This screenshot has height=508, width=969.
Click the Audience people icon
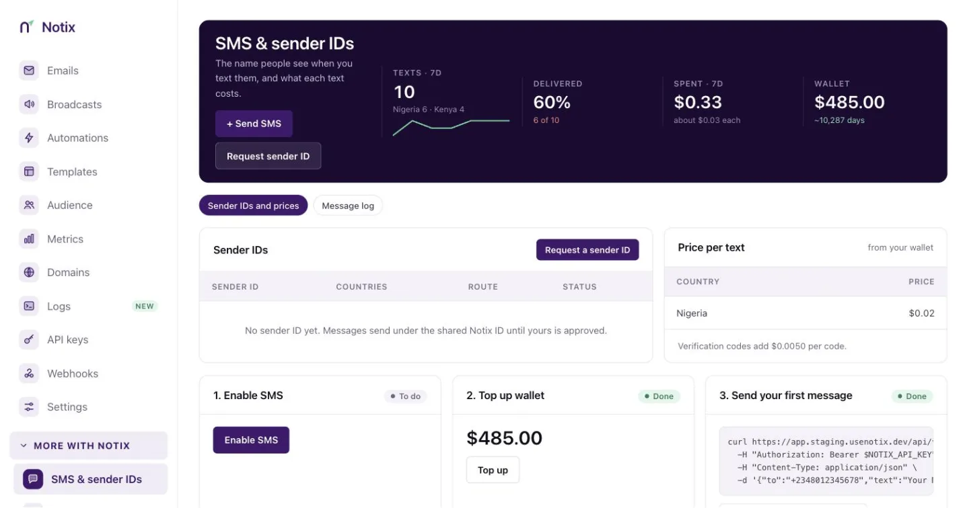click(29, 205)
